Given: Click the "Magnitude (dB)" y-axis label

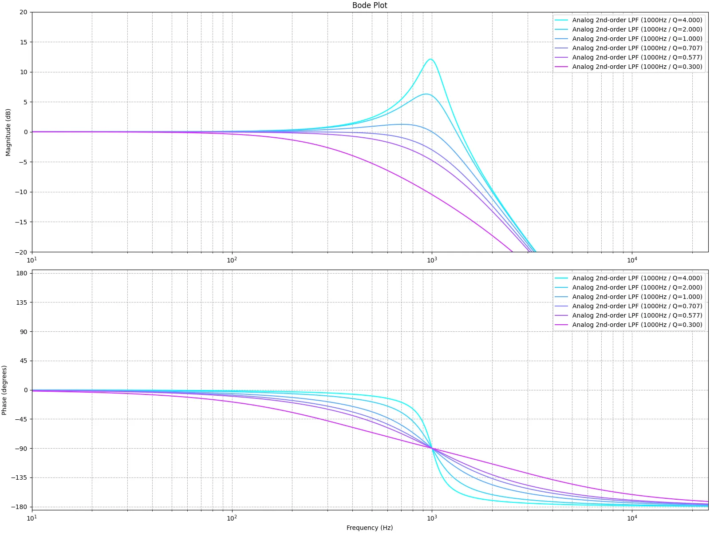Looking at the screenshot, I should coord(8,132).
